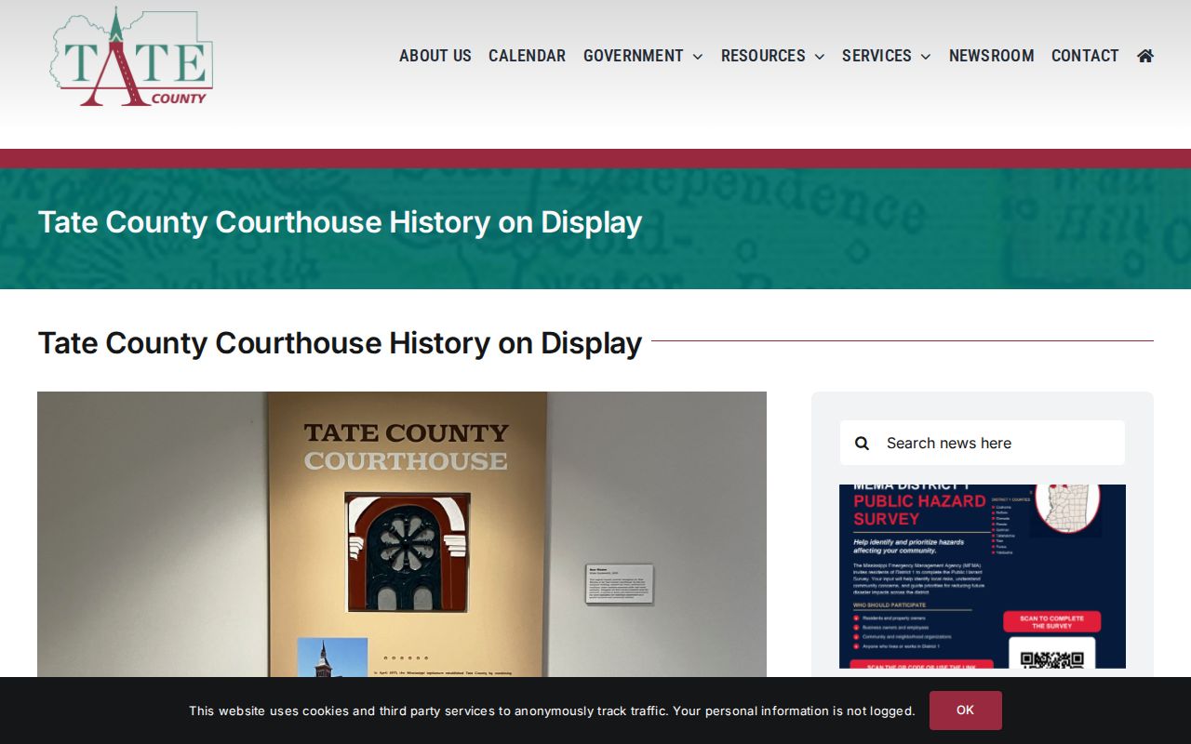The height and width of the screenshot is (744, 1191).
Task: Open the Public Hazard Survey flyer
Action: coord(983,577)
